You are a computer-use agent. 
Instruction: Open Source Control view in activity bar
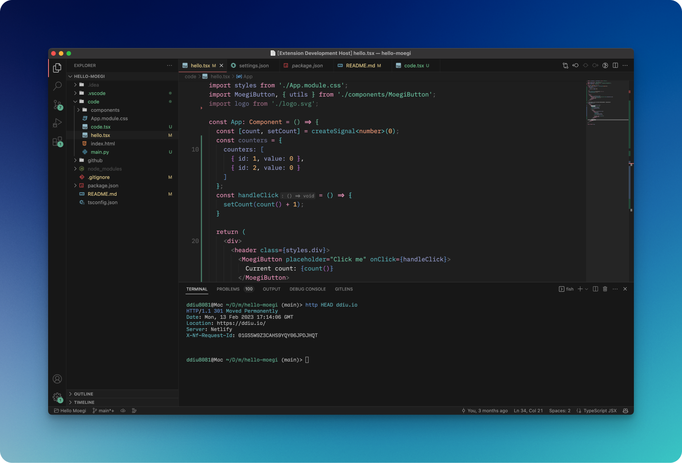pyautogui.click(x=57, y=105)
